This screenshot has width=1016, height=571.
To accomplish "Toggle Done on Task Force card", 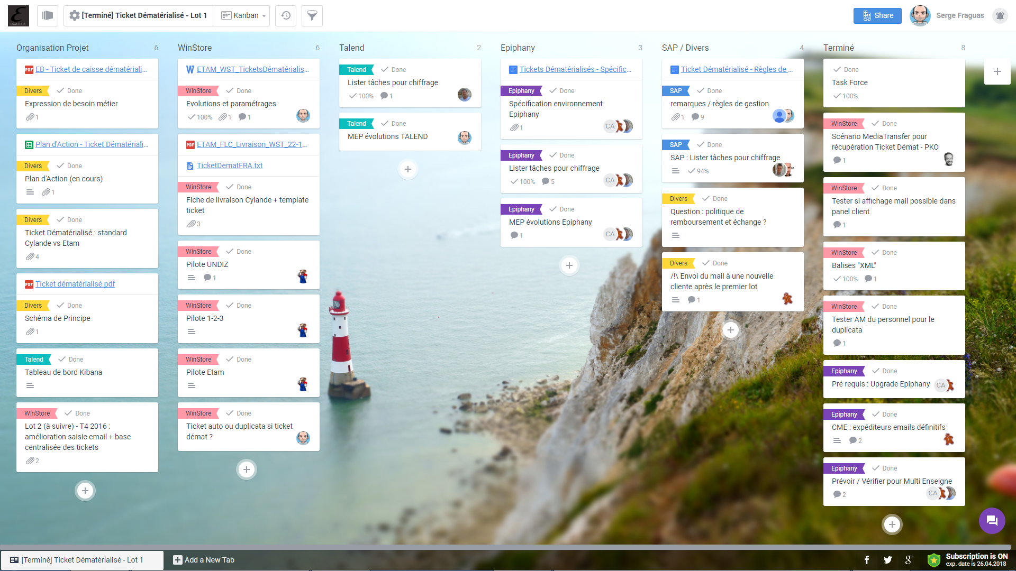I will coord(846,70).
